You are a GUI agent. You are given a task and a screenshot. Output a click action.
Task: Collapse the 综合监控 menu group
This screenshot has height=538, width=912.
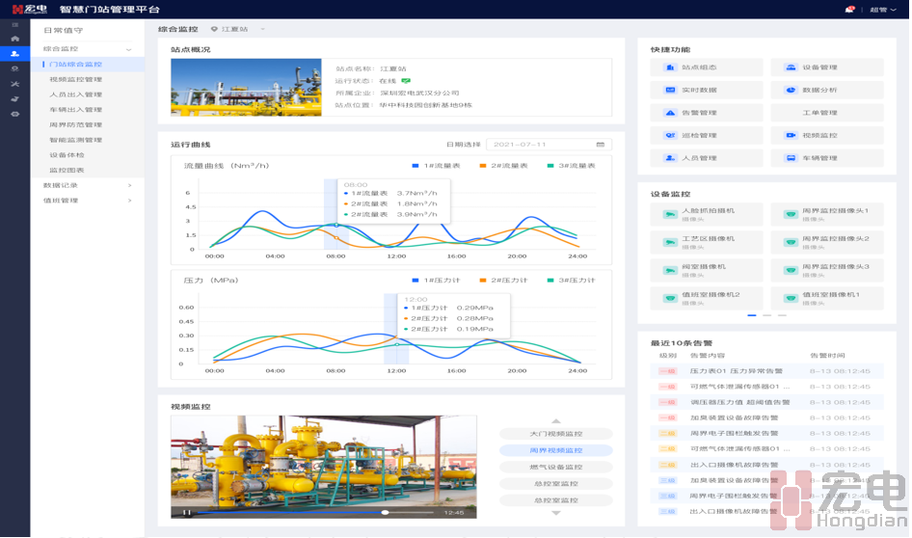(x=87, y=48)
